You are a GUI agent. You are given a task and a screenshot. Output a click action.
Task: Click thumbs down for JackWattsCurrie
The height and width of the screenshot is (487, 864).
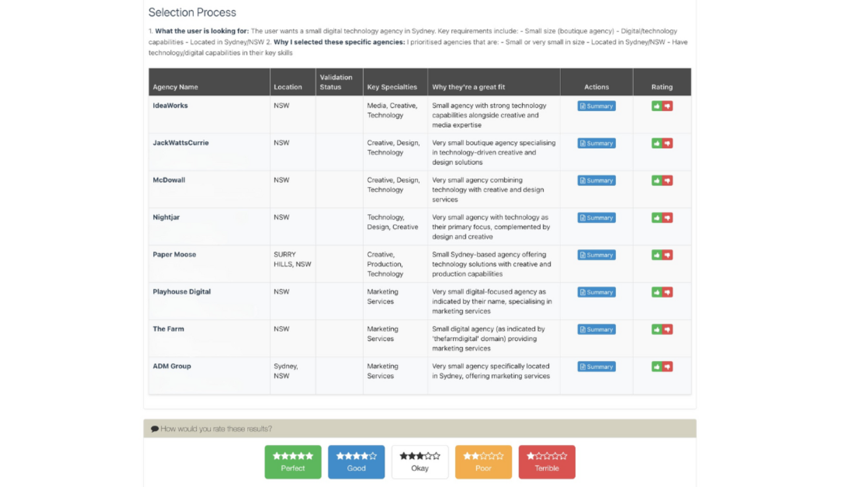click(667, 143)
